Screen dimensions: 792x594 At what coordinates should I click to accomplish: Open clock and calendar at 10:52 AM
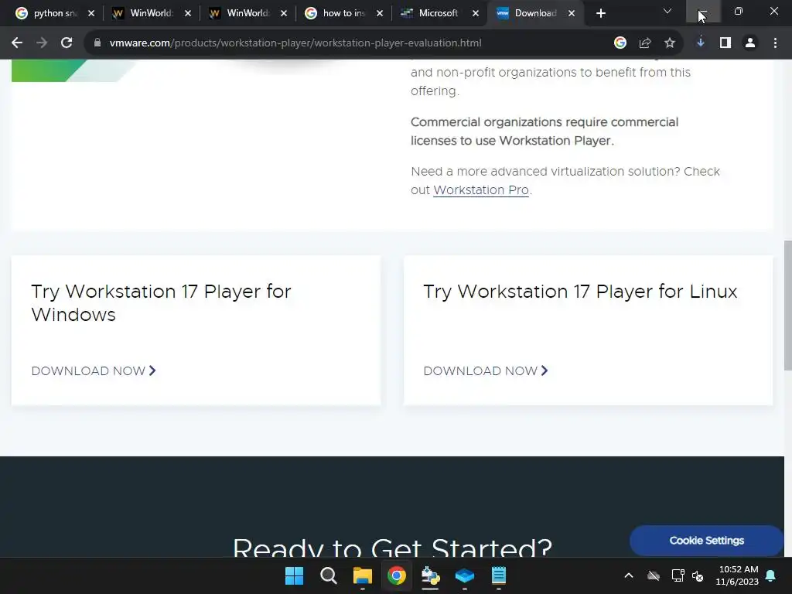tap(737, 575)
